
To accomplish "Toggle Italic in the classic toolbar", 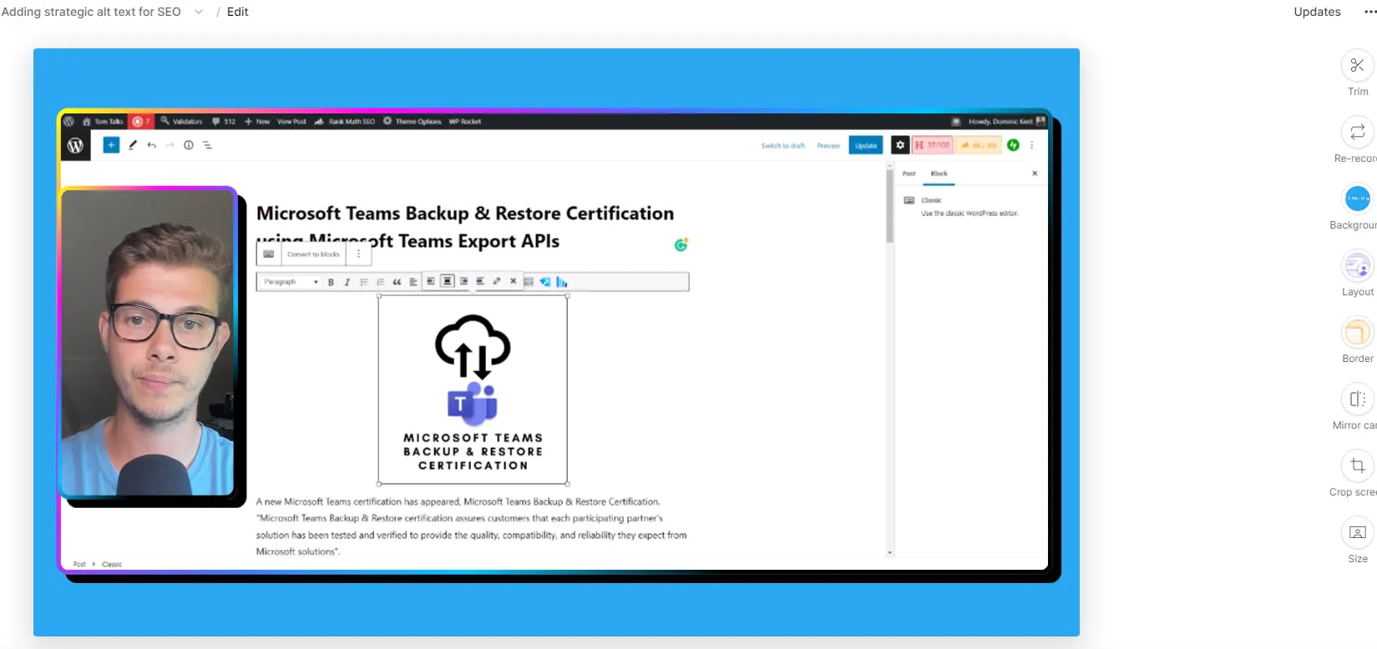I will (x=347, y=282).
